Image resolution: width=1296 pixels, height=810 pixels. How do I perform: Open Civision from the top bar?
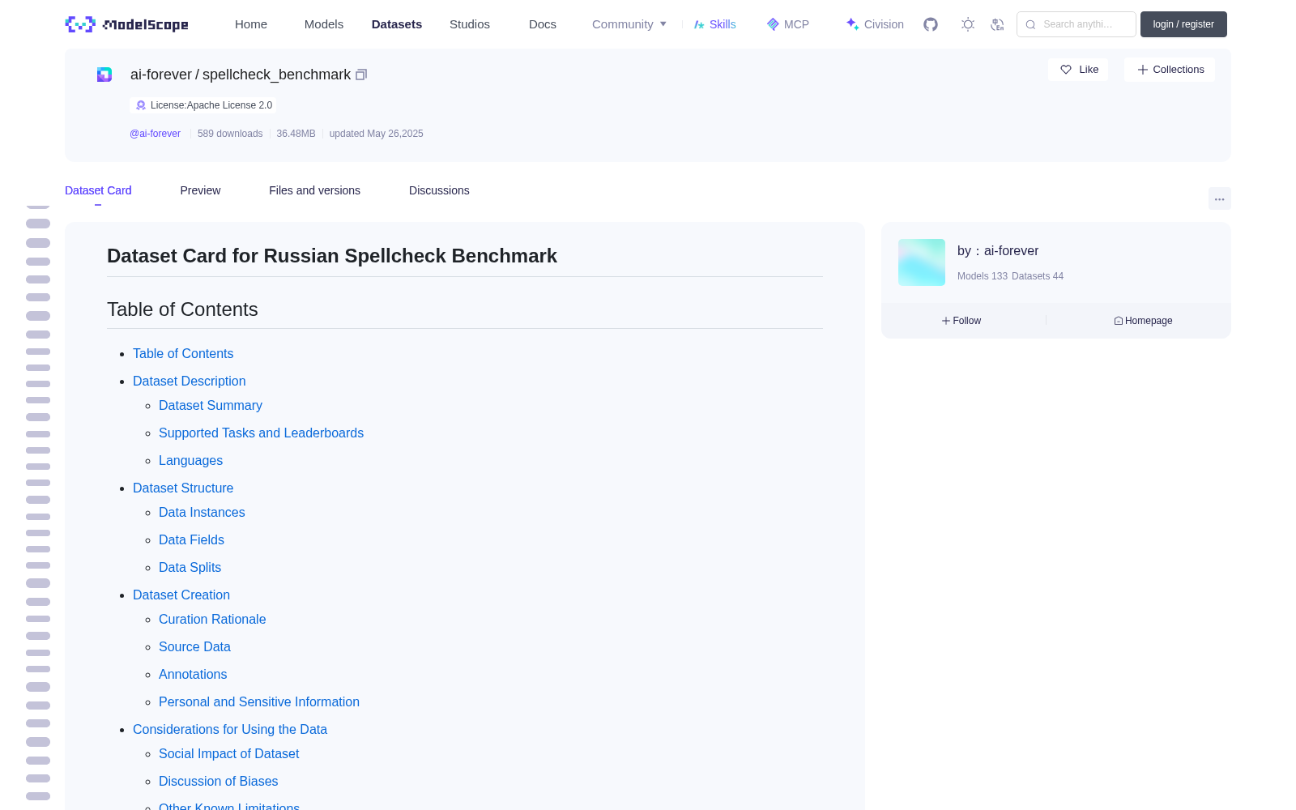click(875, 24)
